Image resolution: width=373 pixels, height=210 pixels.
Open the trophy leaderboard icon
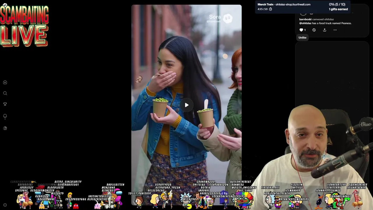point(5,104)
